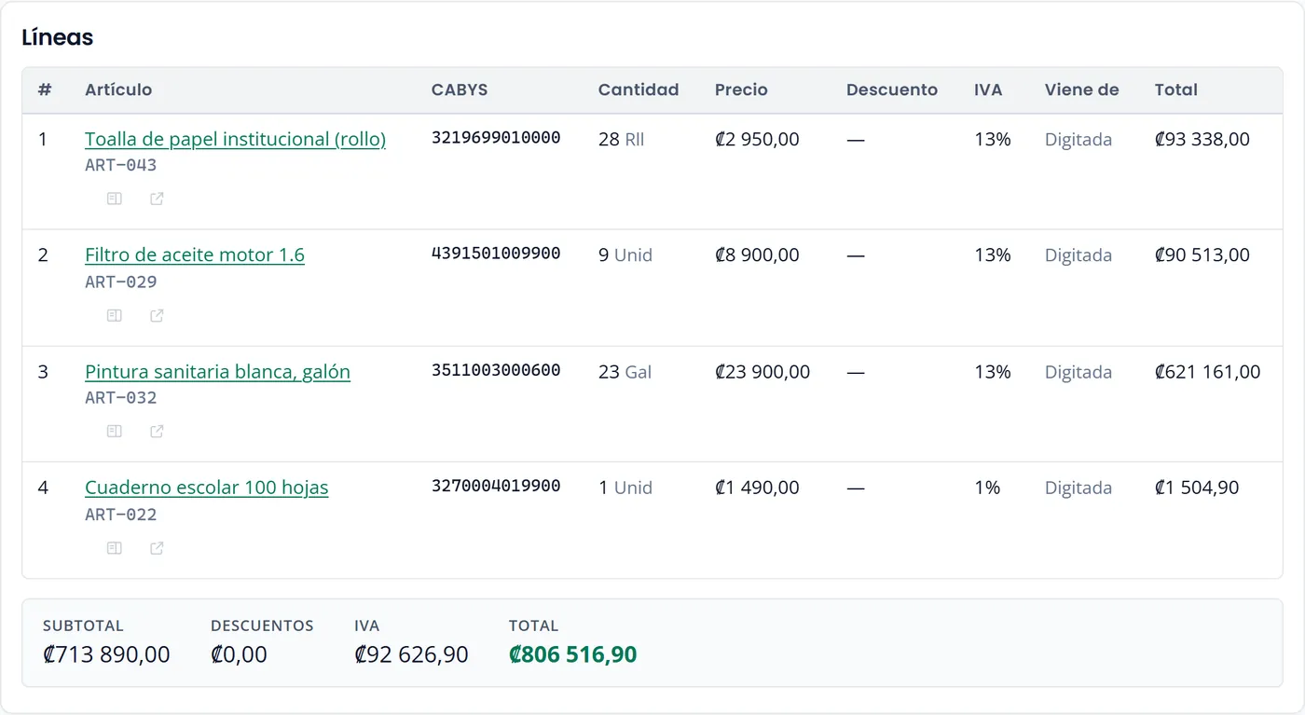Open side panel icon under ART-022
Screen dimensions: 1305x715
tap(115, 547)
